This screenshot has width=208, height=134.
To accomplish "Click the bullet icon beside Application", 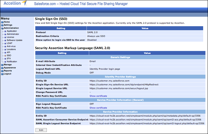I will pos(5,31).
